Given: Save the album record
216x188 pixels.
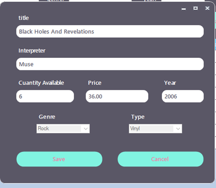Looking at the screenshot, I should [59, 159].
